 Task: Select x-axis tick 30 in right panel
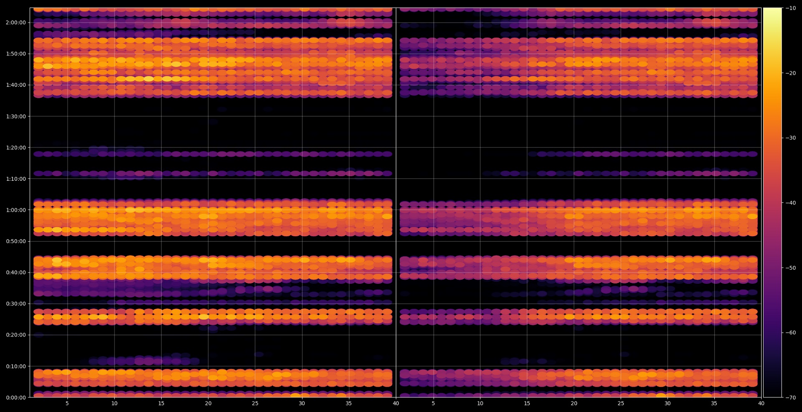(667, 403)
